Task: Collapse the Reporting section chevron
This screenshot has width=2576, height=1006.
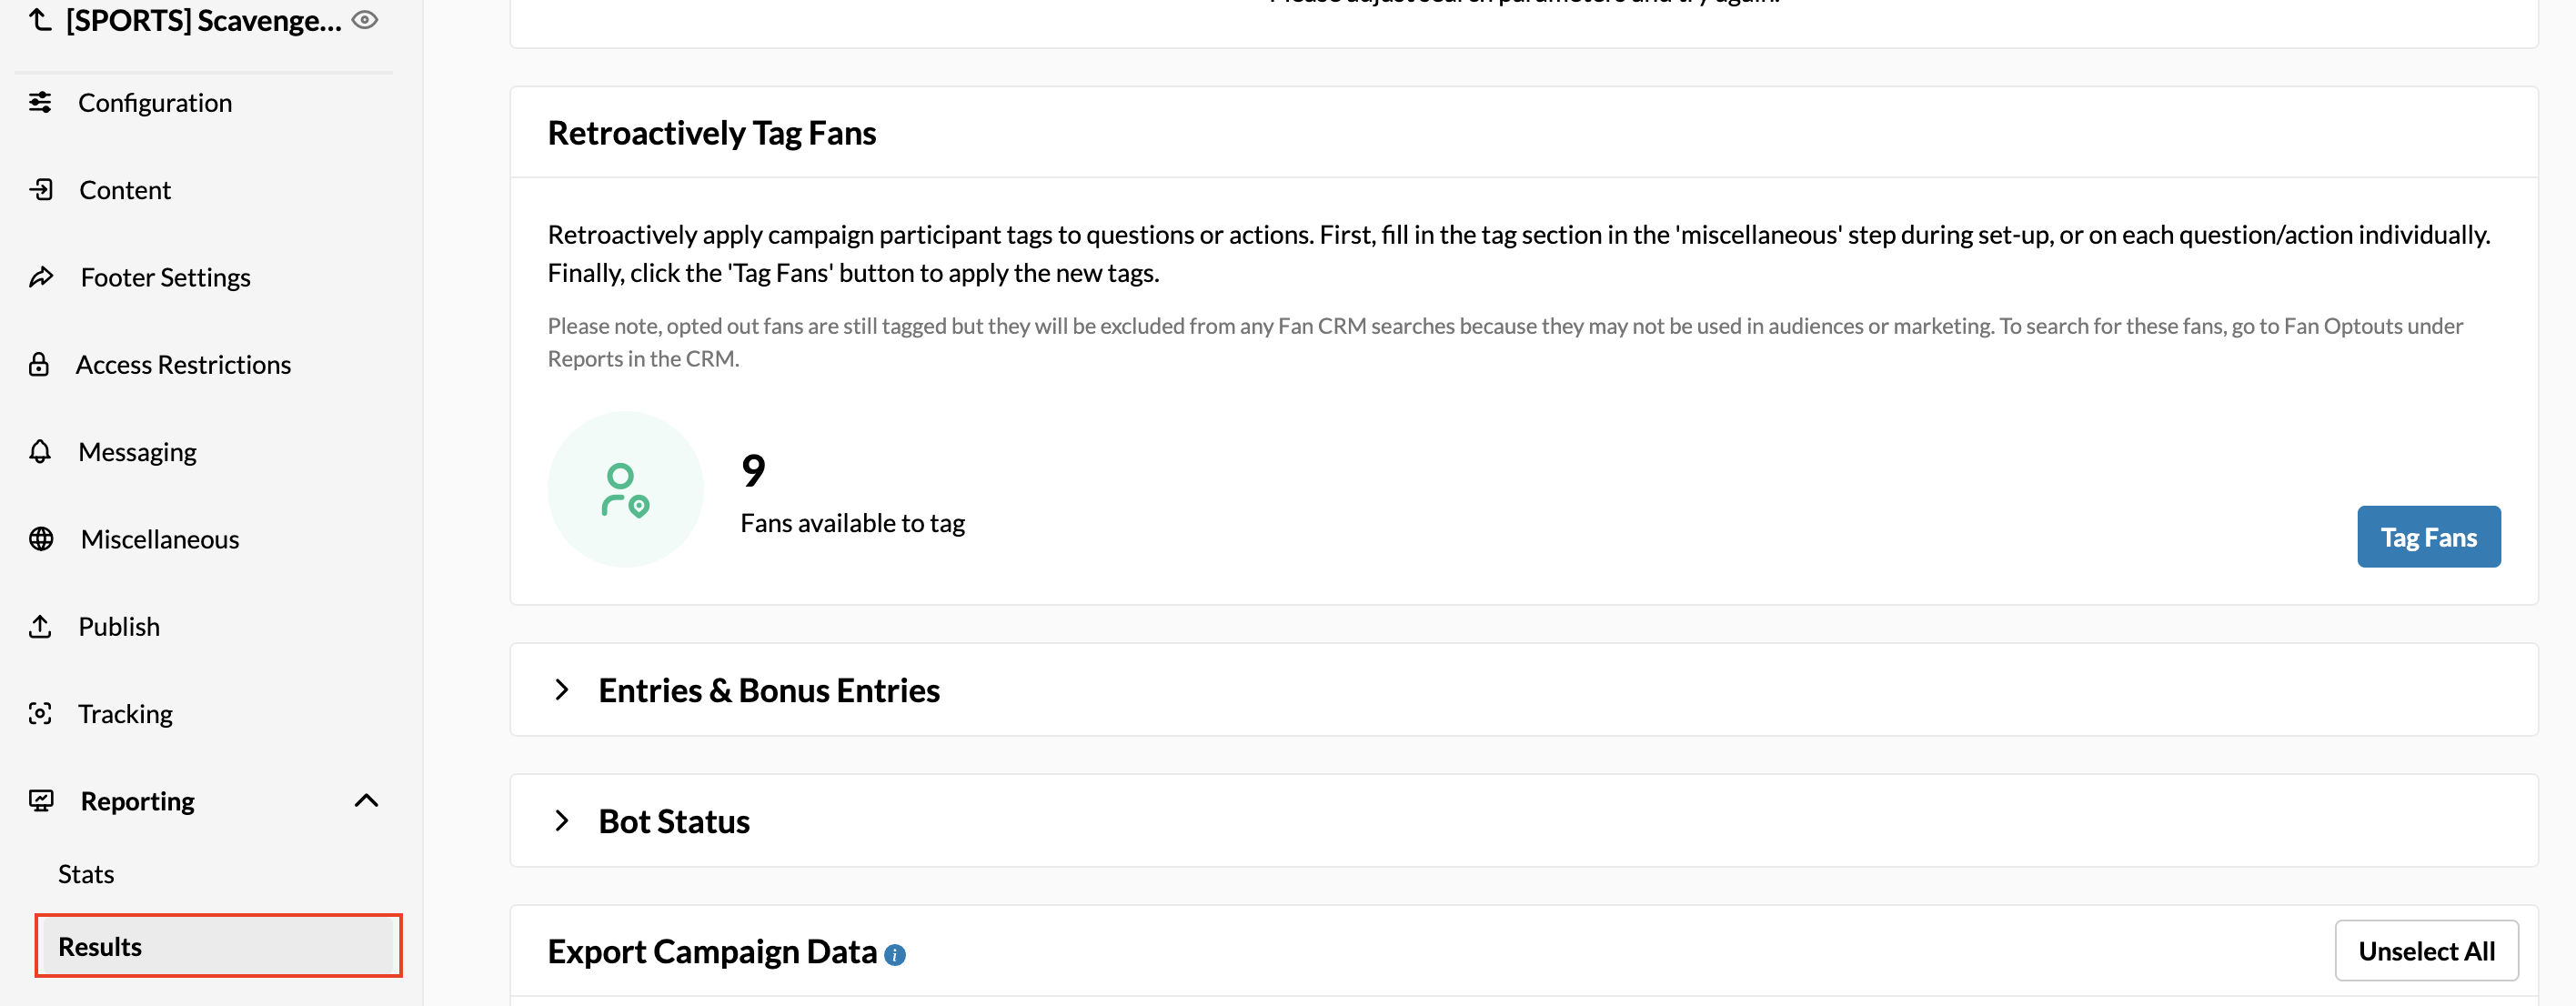Action: coord(367,800)
